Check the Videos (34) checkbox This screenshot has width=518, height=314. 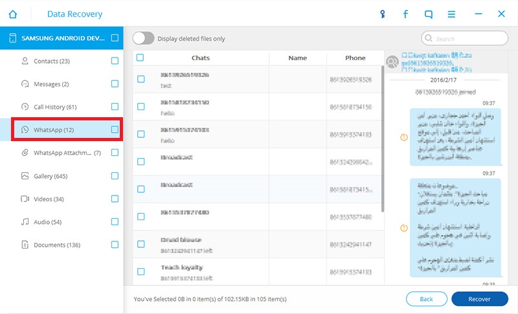[x=115, y=199]
